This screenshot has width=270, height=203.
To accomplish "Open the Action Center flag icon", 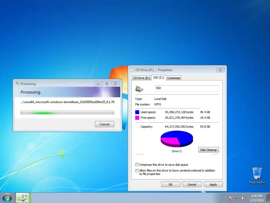I will pos(230,198).
